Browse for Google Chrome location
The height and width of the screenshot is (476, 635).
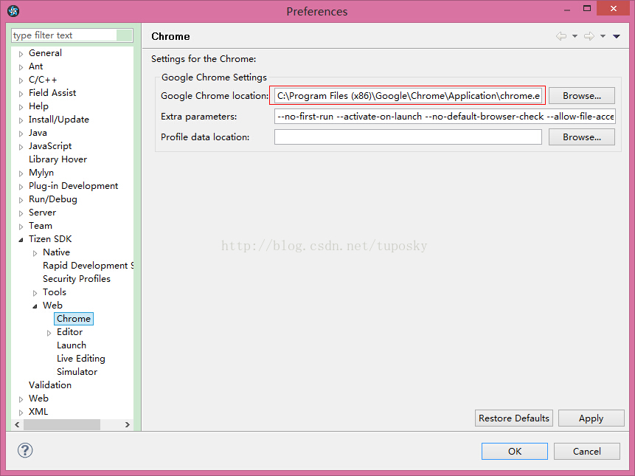coord(582,96)
